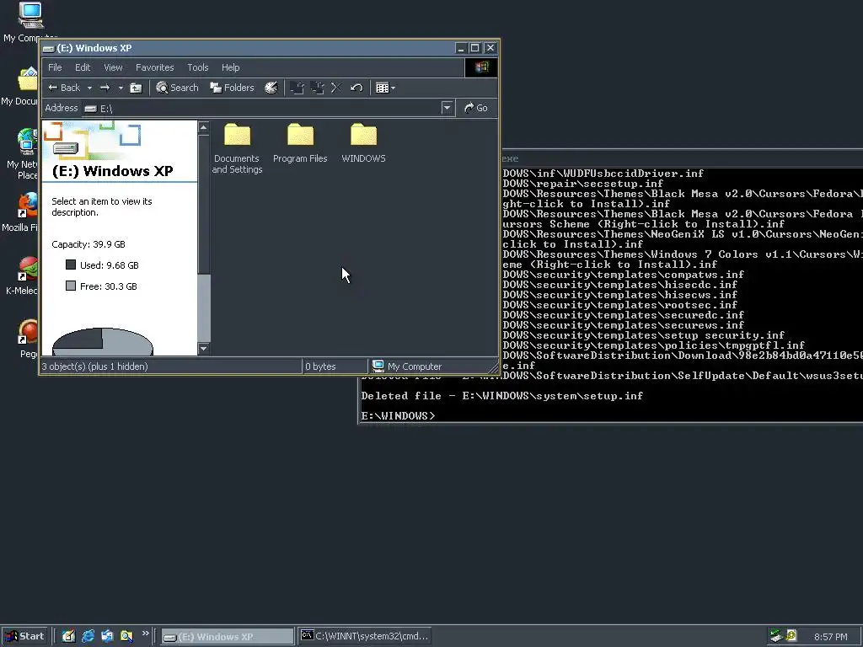Click the drive icon in info pane
This screenshot has height=647, width=863.
coord(66,148)
